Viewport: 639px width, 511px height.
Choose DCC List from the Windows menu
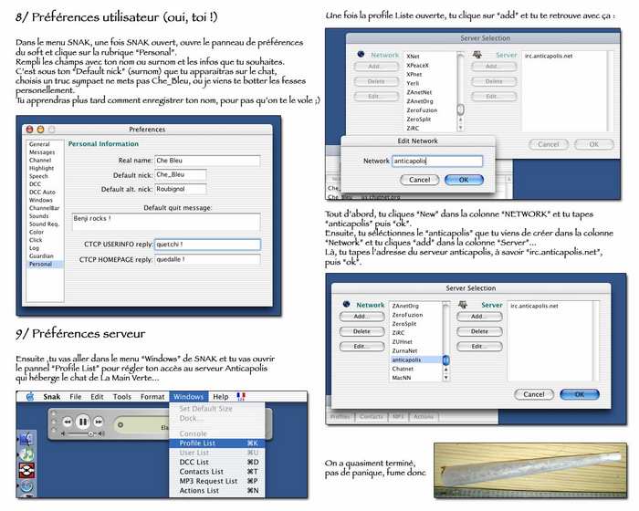point(217,462)
